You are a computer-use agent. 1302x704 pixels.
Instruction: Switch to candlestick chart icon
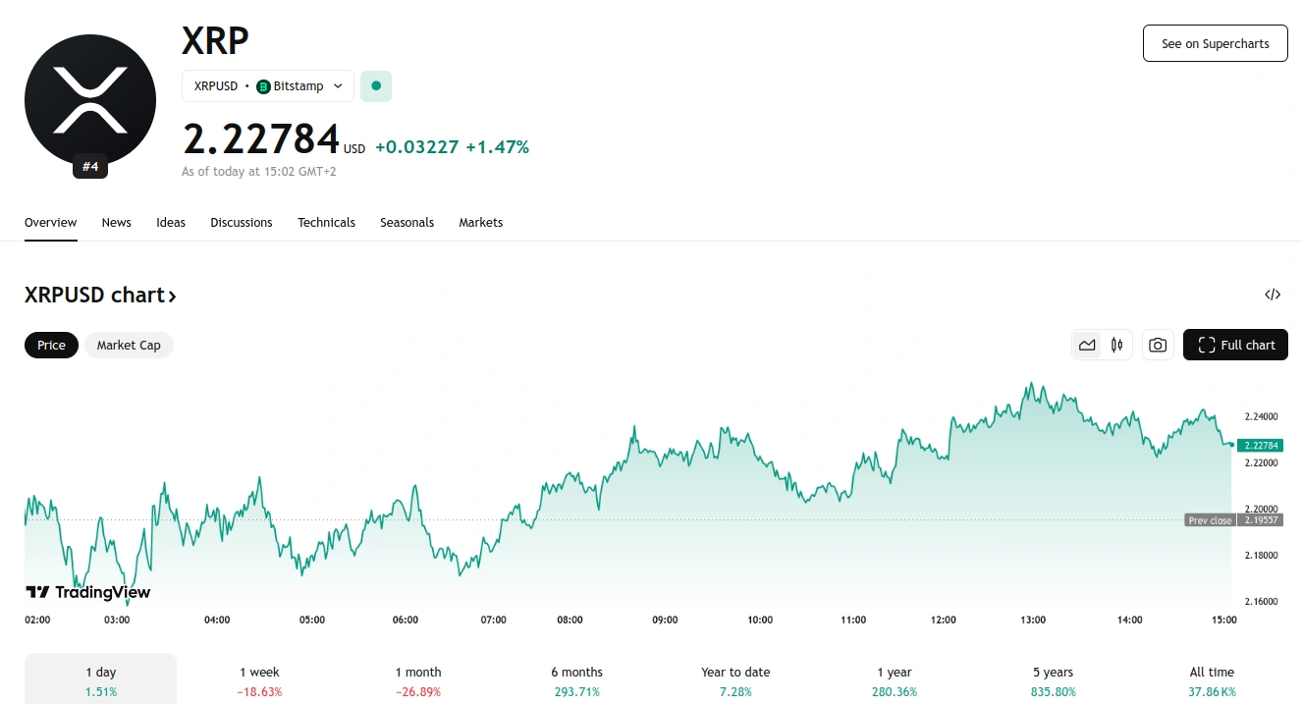click(x=1116, y=345)
